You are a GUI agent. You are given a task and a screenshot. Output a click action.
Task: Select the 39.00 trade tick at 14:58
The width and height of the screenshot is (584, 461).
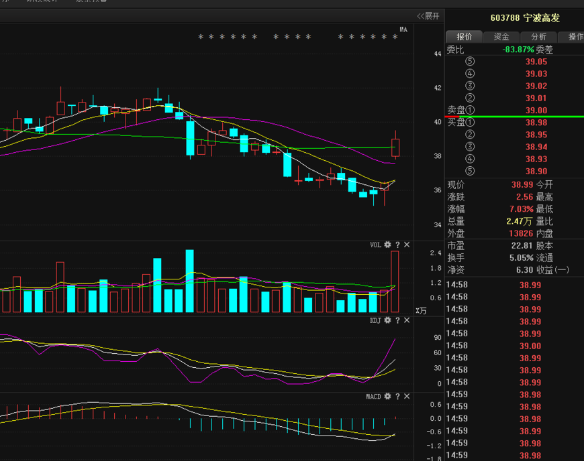(530, 346)
